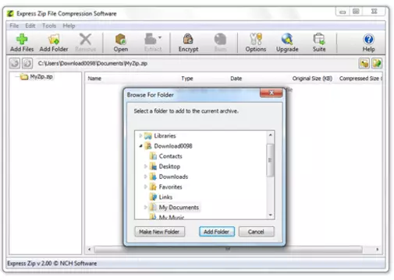Click the Add Folder toolbar icon
The width and height of the screenshot is (394, 280).
(54, 39)
